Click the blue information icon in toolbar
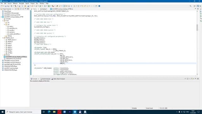Viewport: 202px width, 114px height. pos(99,6)
